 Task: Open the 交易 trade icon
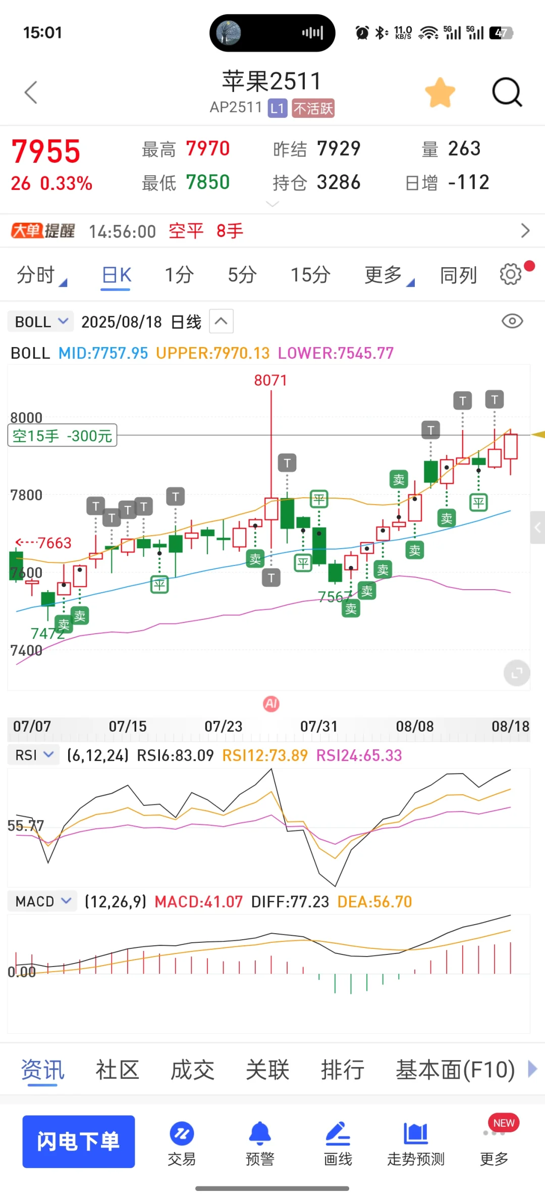[x=182, y=1143]
